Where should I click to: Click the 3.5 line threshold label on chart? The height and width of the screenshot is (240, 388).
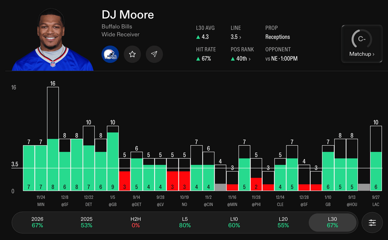click(x=15, y=164)
